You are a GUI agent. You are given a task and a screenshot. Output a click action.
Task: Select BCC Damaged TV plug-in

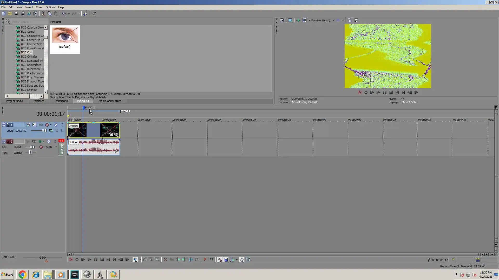coord(32,61)
